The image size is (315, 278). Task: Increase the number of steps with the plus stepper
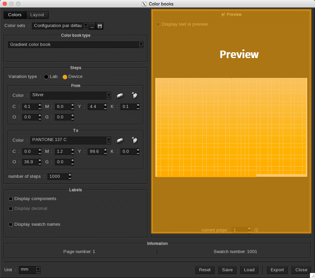[x=70, y=175]
